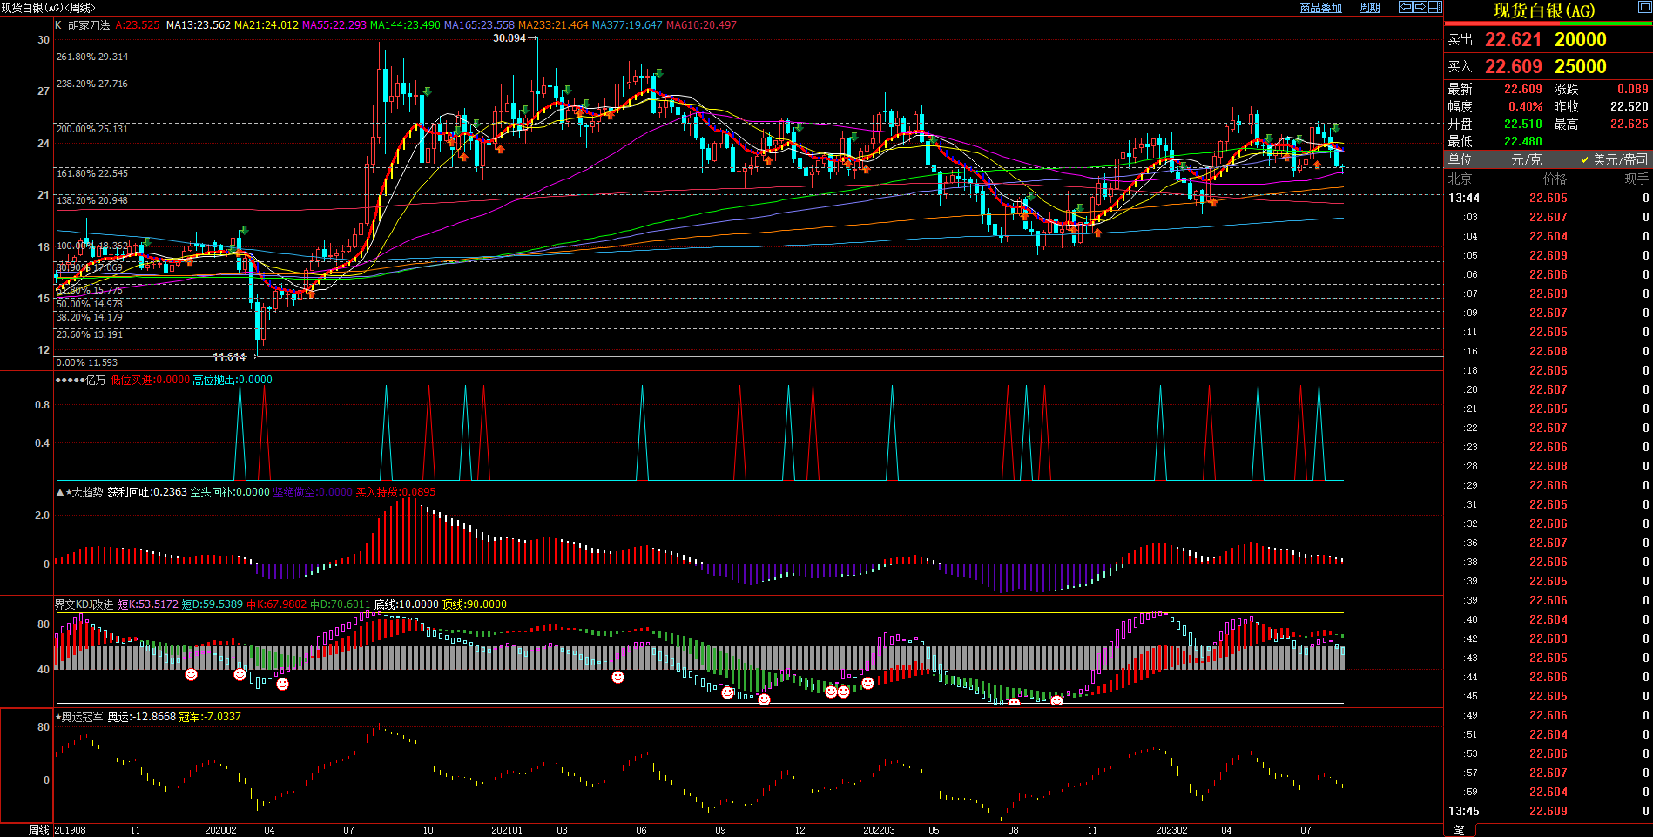Switch price unit to 元/克
The image size is (1653, 837).
coord(1526,159)
